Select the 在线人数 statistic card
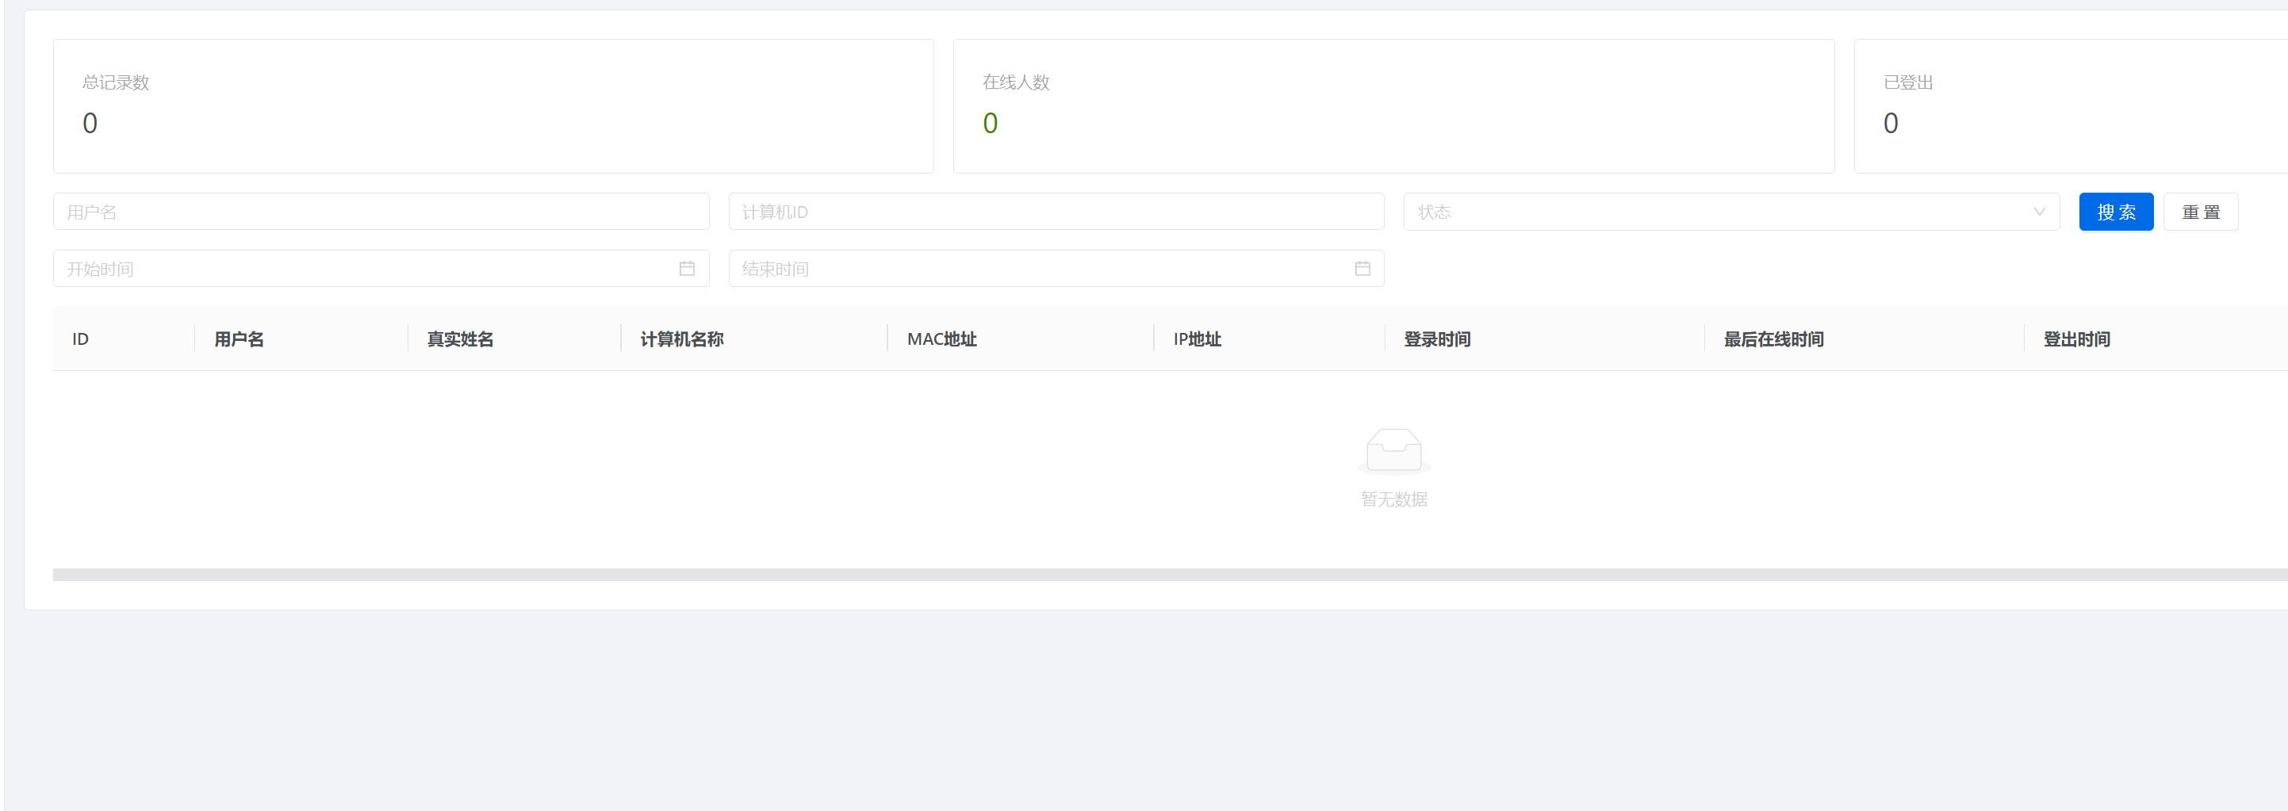The height and width of the screenshot is (811, 2288). (1393, 105)
